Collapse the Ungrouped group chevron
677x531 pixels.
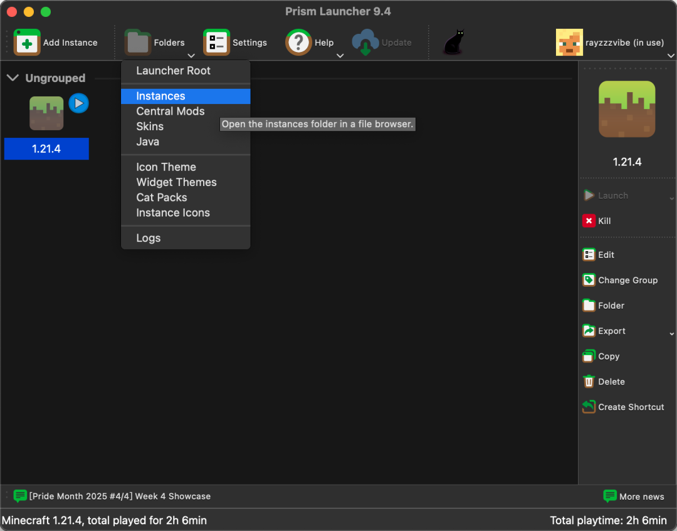(x=13, y=78)
